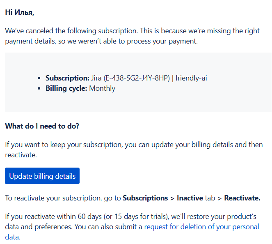The width and height of the screenshot is (272, 244).
Task: Click the Jira product name
Action: (x=96, y=78)
